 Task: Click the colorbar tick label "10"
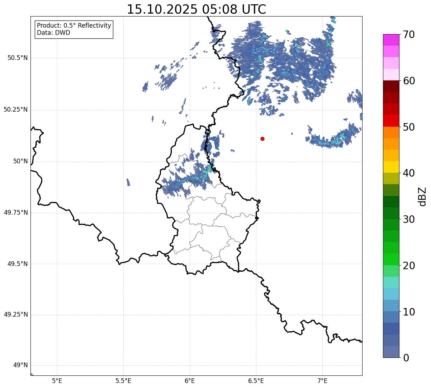[x=409, y=312]
